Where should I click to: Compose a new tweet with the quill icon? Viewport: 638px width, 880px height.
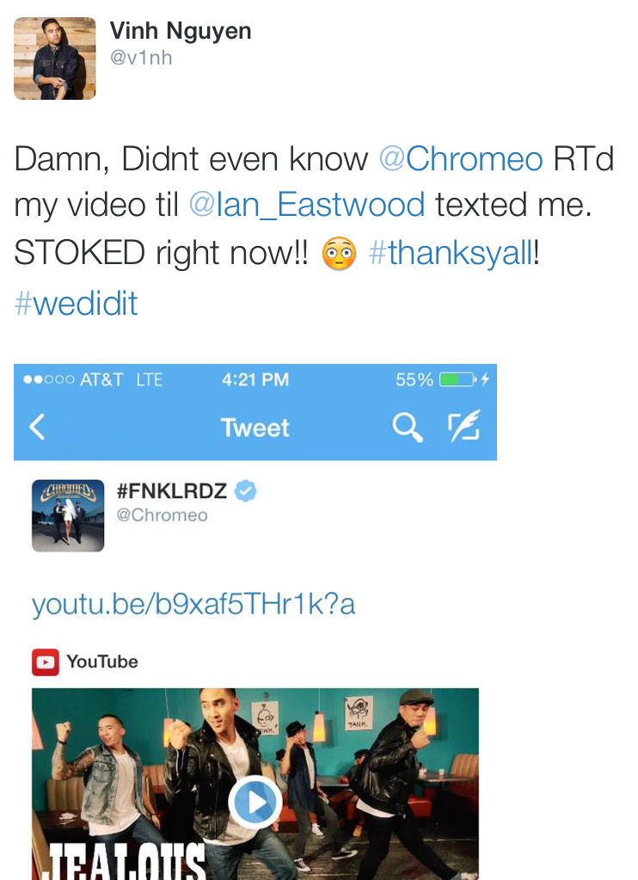(x=464, y=426)
